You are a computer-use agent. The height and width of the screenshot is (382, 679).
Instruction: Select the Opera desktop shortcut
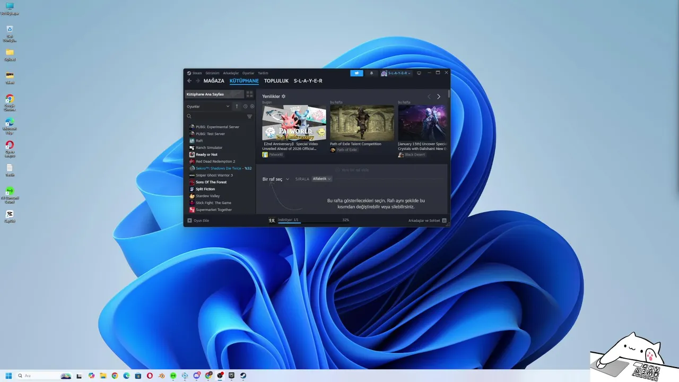[x=10, y=149]
